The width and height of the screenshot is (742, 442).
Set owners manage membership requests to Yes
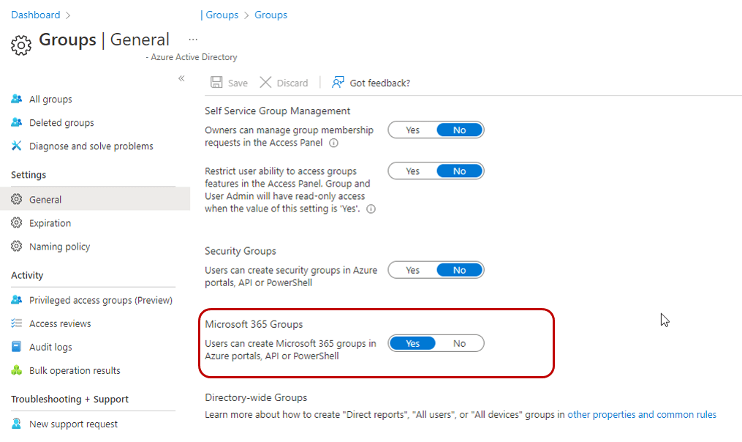(x=413, y=130)
